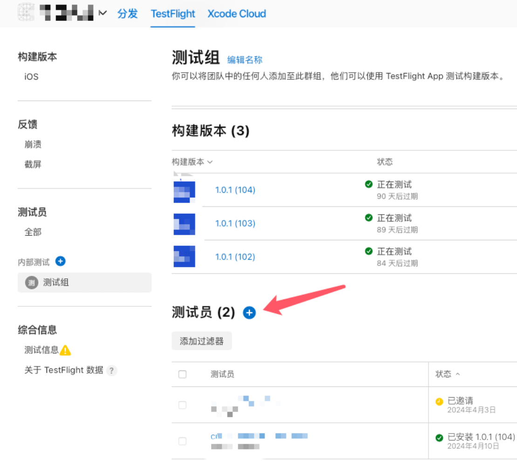This screenshot has width=517, height=461.
Task: Click the green status icon for build 102
Action: pyautogui.click(x=368, y=251)
